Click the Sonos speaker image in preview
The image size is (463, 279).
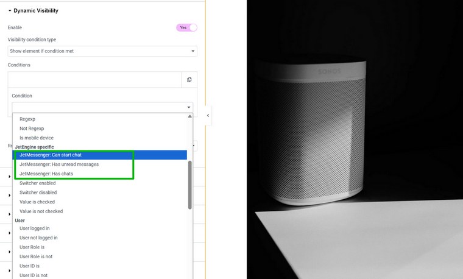point(355,139)
